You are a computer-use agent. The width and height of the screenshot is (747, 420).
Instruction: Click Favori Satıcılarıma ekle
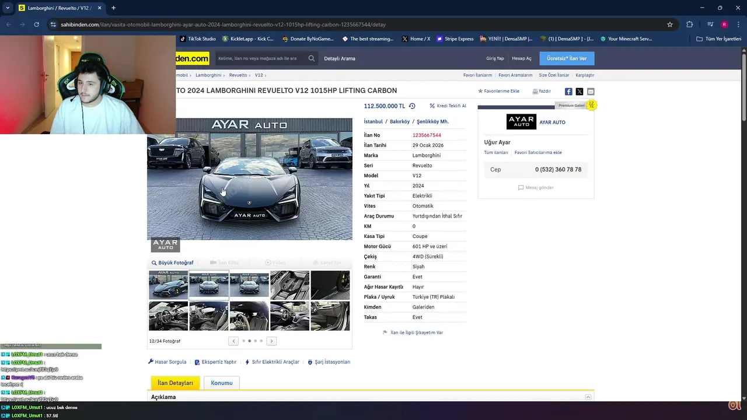[x=538, y=153]
